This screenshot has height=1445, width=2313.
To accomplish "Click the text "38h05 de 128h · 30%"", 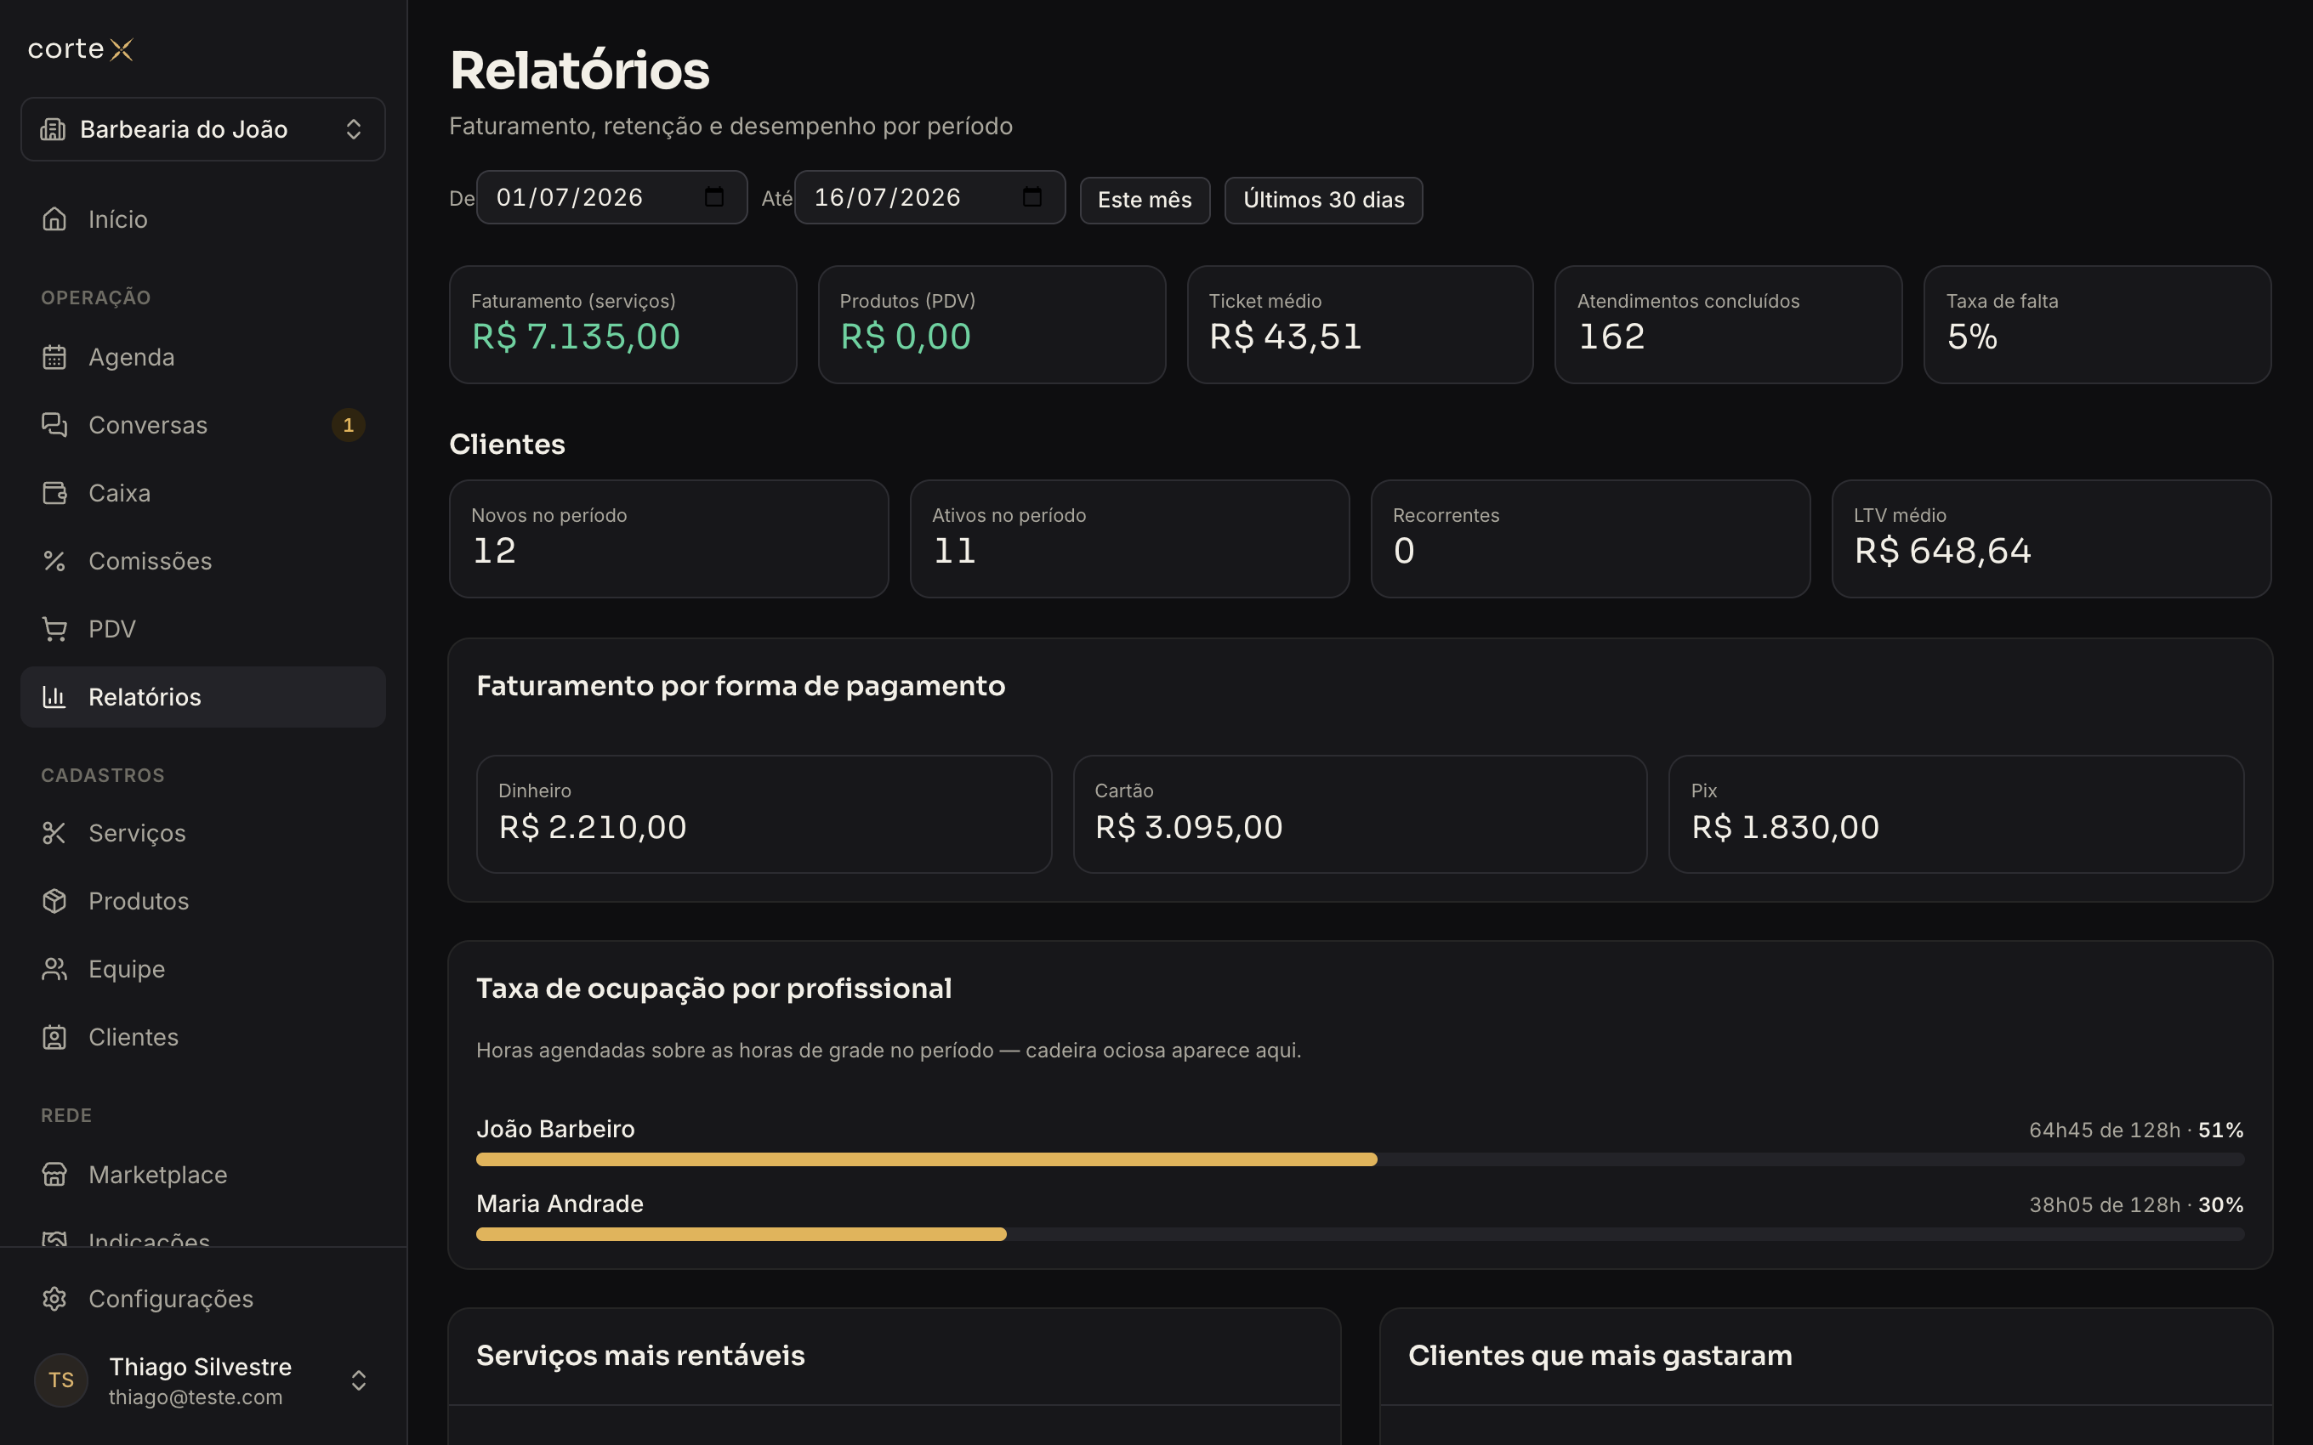I will coord(2136,1204).
